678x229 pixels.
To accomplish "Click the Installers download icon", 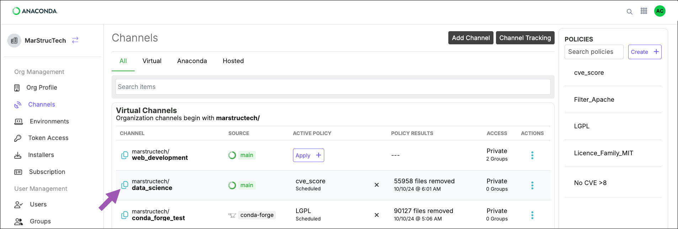I will click(x=17, y=155).
